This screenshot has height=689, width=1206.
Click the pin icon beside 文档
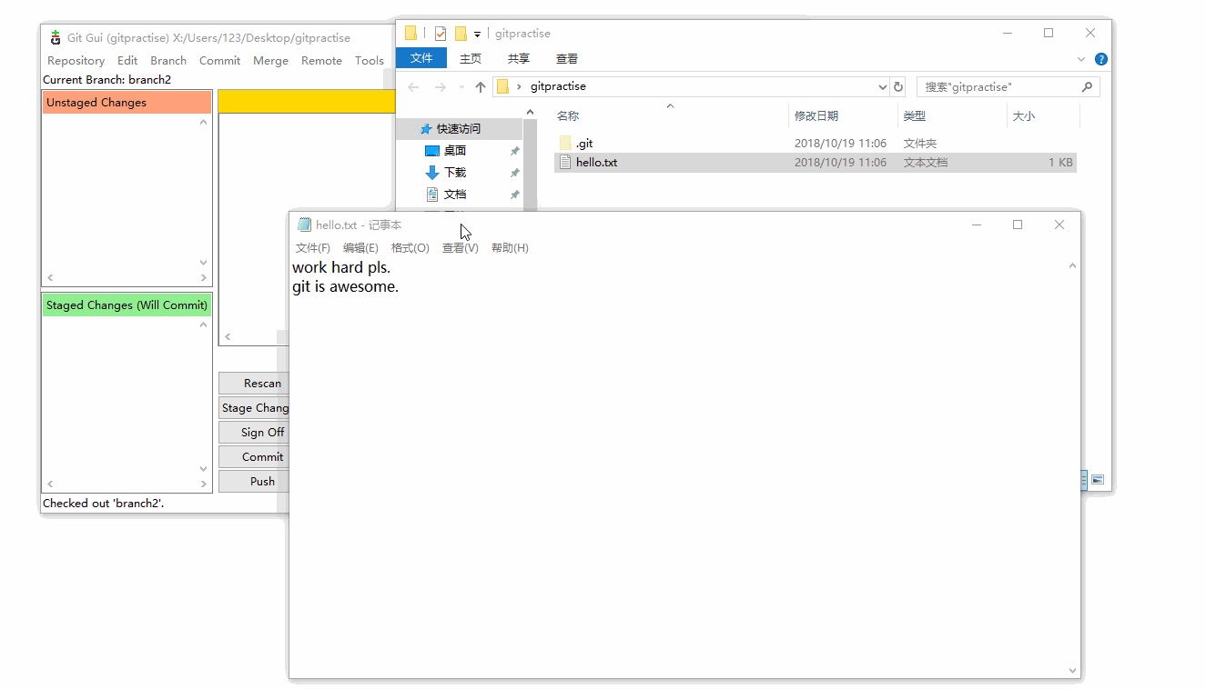[514, 195]
